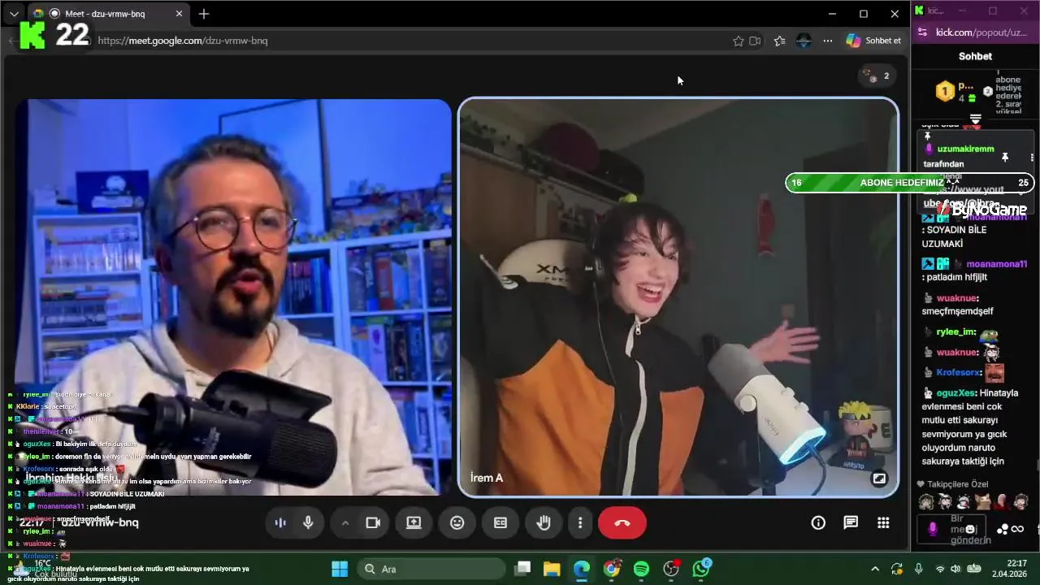Raise hand in Meet
The width and height of the screenshot is (1040, 585).
544,522
